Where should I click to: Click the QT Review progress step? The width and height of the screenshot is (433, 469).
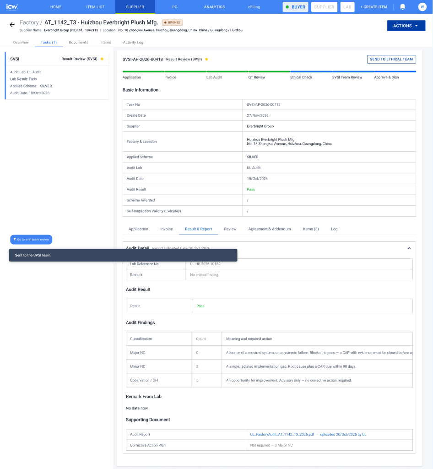pyautogui.click(x=257, y=77)
